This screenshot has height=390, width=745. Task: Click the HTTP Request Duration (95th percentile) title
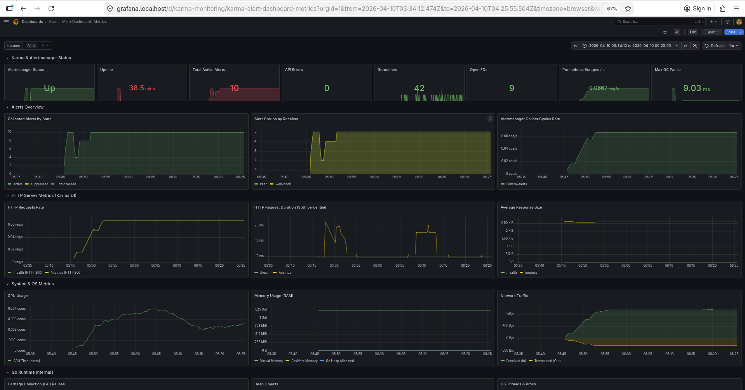point(290,207)
